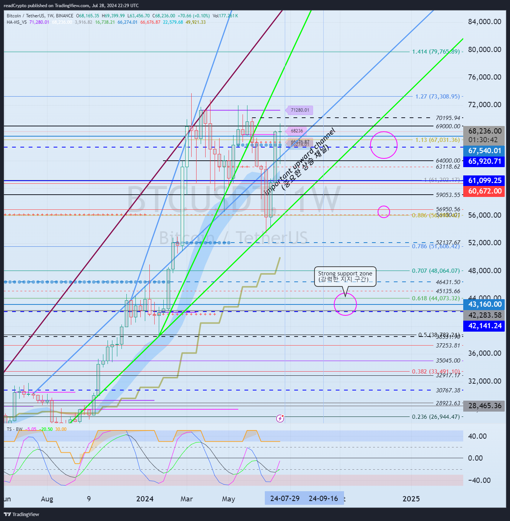Click the readCrypto published header text
Screen dimensions: 510x521
click(x=71, y=6)
